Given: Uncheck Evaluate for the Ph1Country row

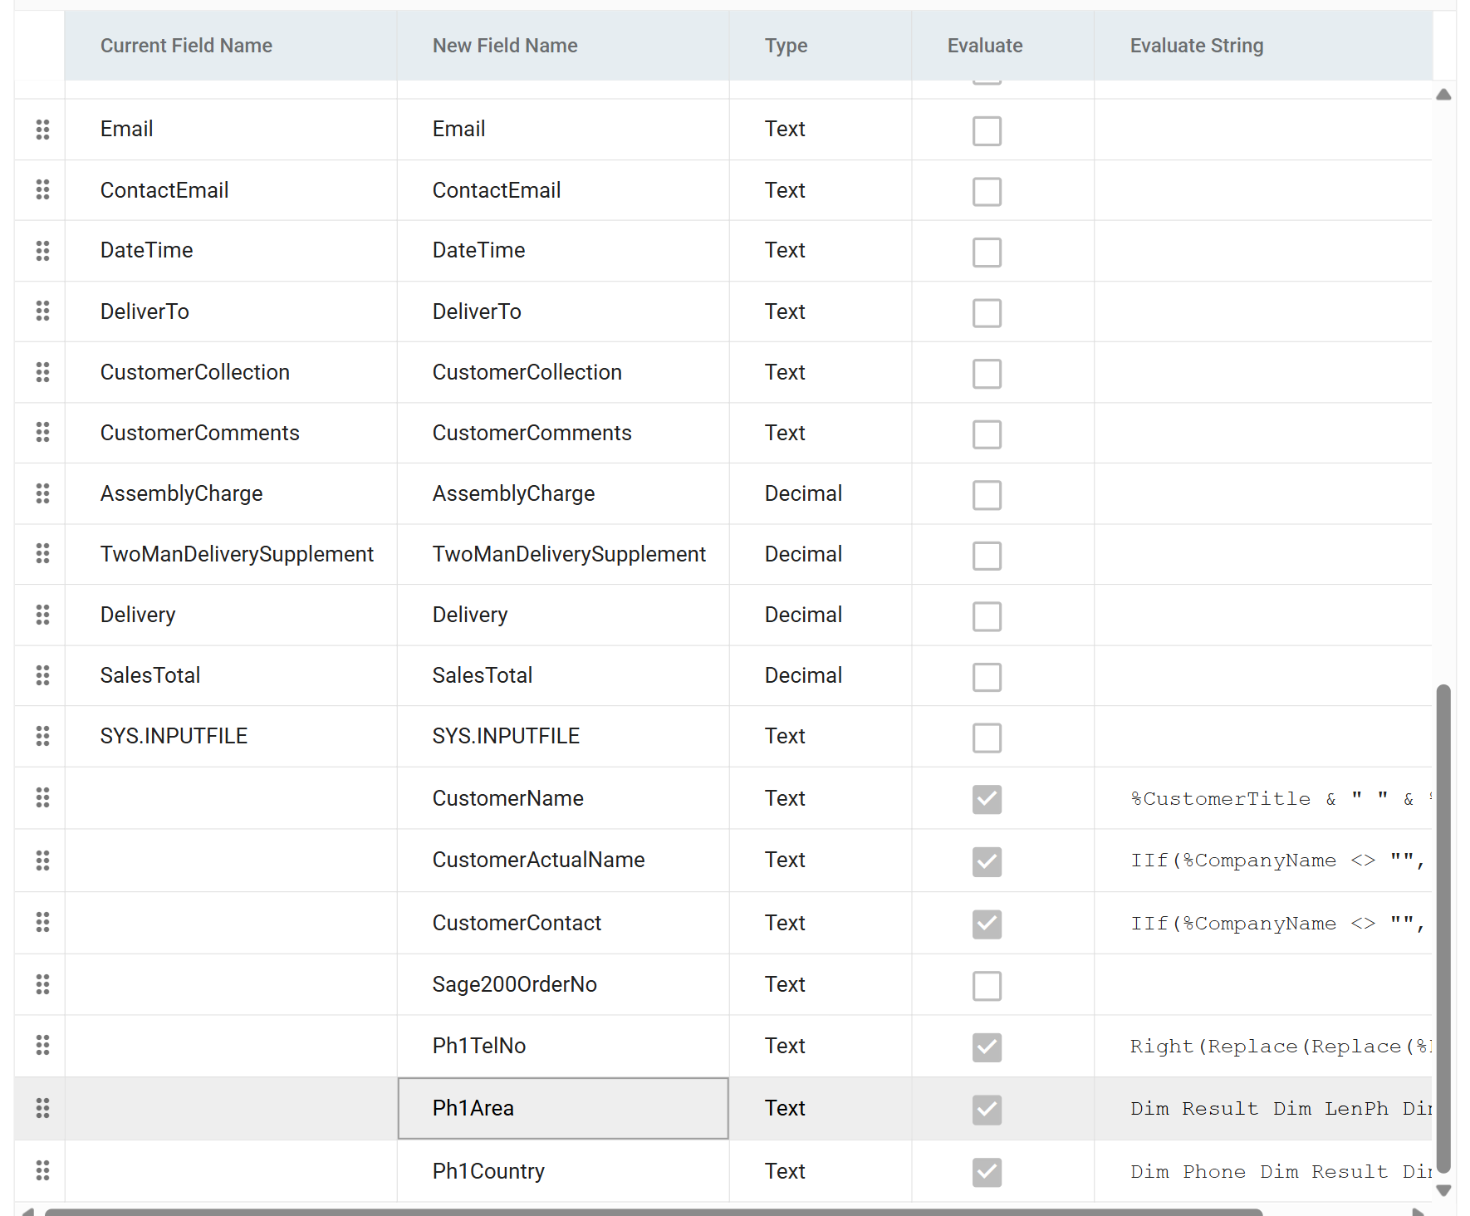Looking at the screenshot, I should coord(987,1172).
